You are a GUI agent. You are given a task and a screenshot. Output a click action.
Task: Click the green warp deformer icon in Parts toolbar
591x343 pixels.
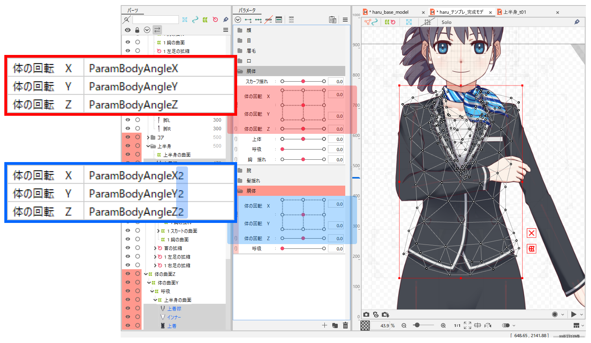[205, 20]
